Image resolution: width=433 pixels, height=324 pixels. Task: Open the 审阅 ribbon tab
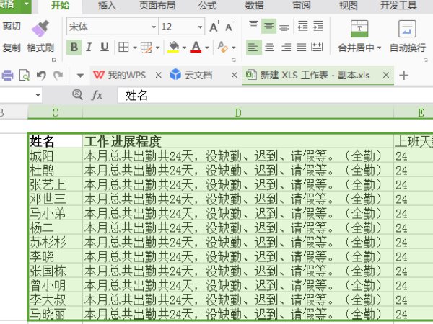click(302, 6)
